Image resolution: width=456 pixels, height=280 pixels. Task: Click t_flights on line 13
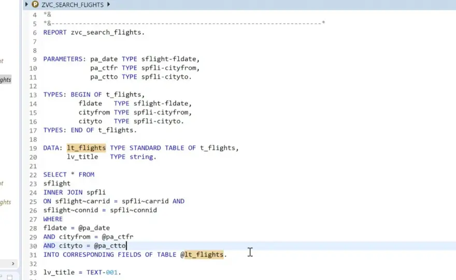[x=123, y=94]
